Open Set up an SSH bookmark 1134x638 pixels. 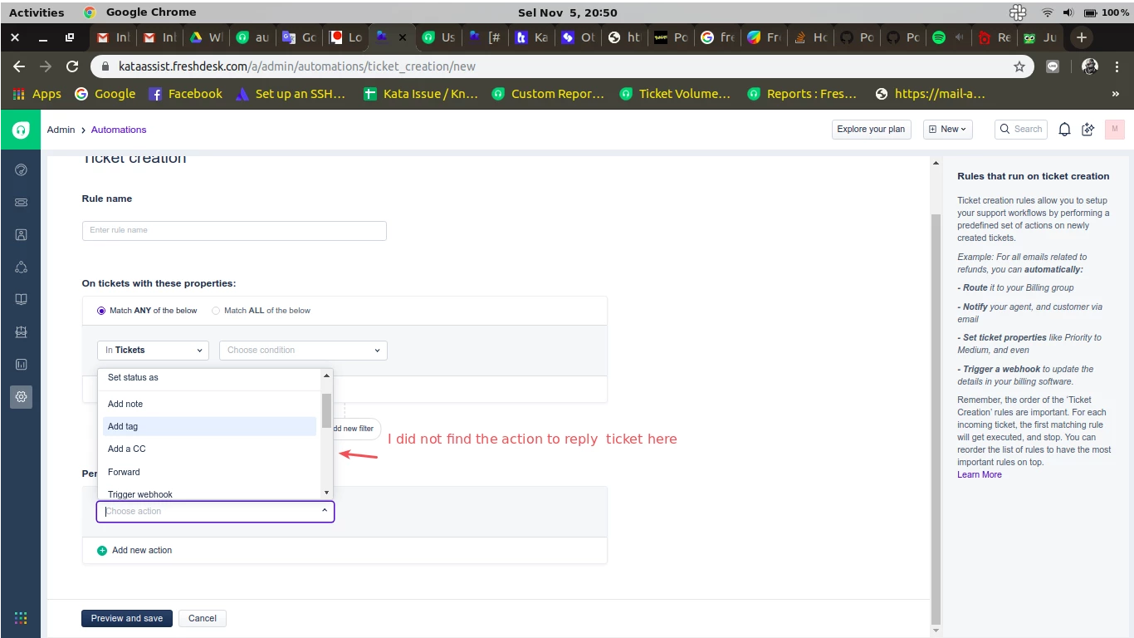click(x=291, y=94)
